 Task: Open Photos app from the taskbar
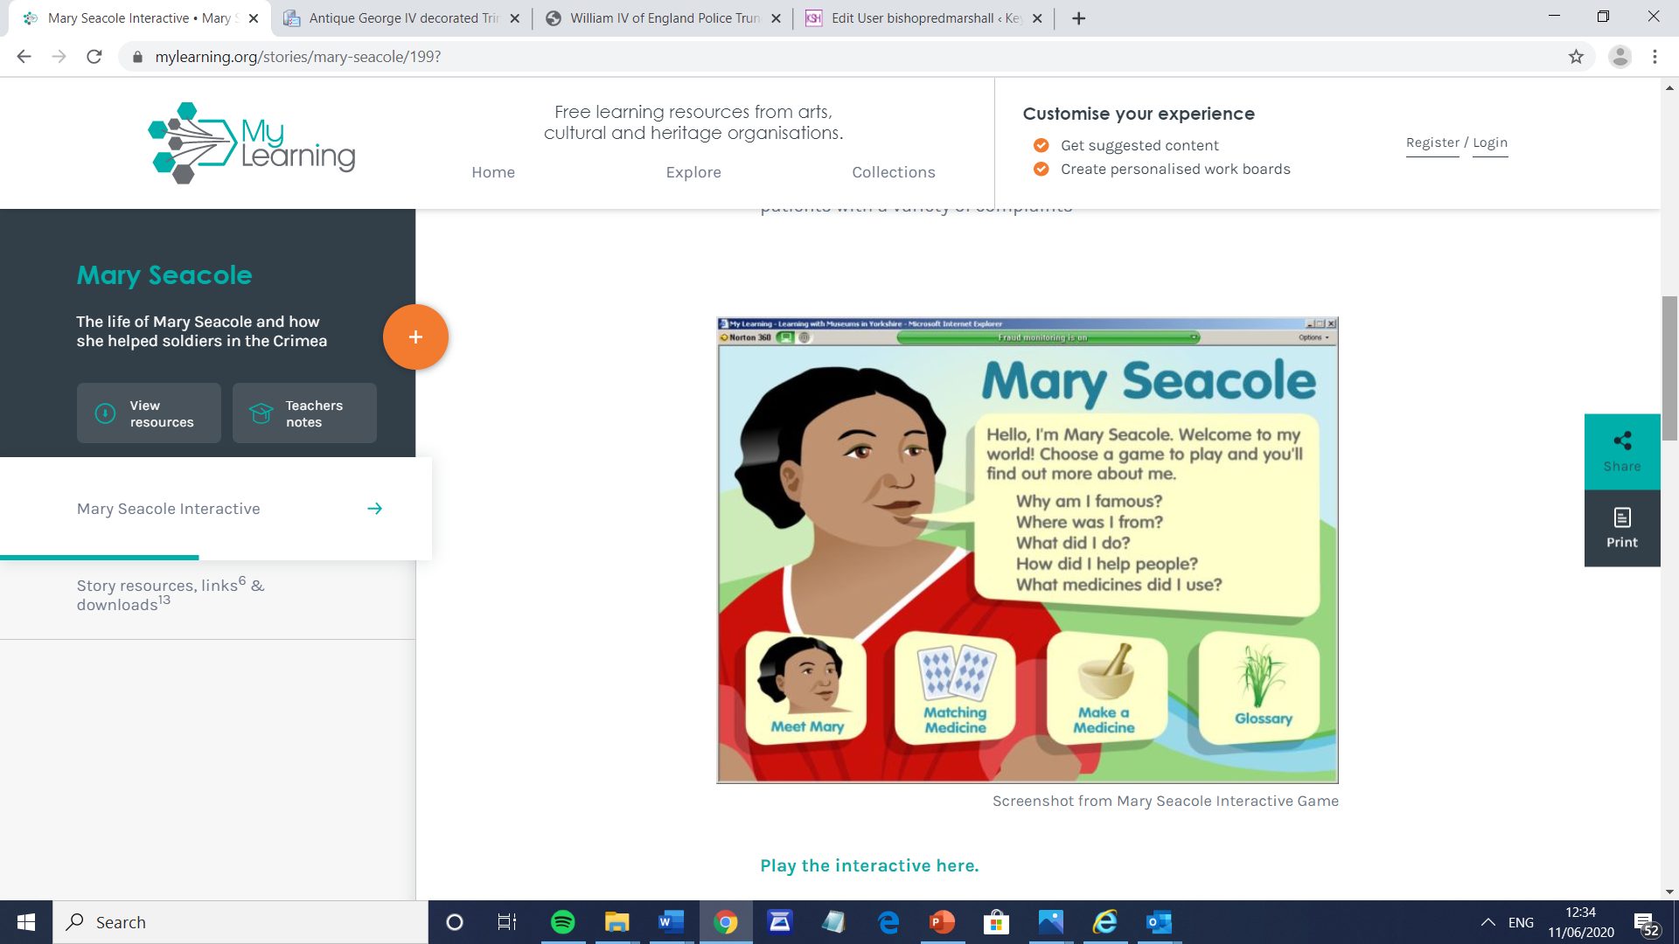(x=1050, y=922)
